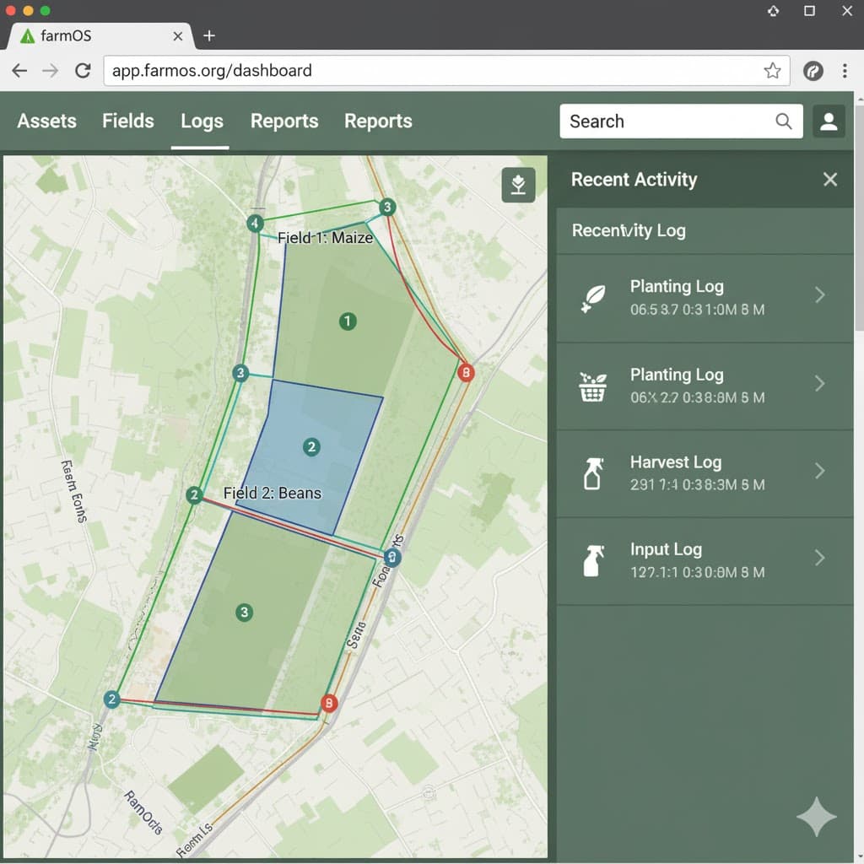Click inside the Search input field
The height and width of the screenshot is (864, 864).
(x=667, y=121)
